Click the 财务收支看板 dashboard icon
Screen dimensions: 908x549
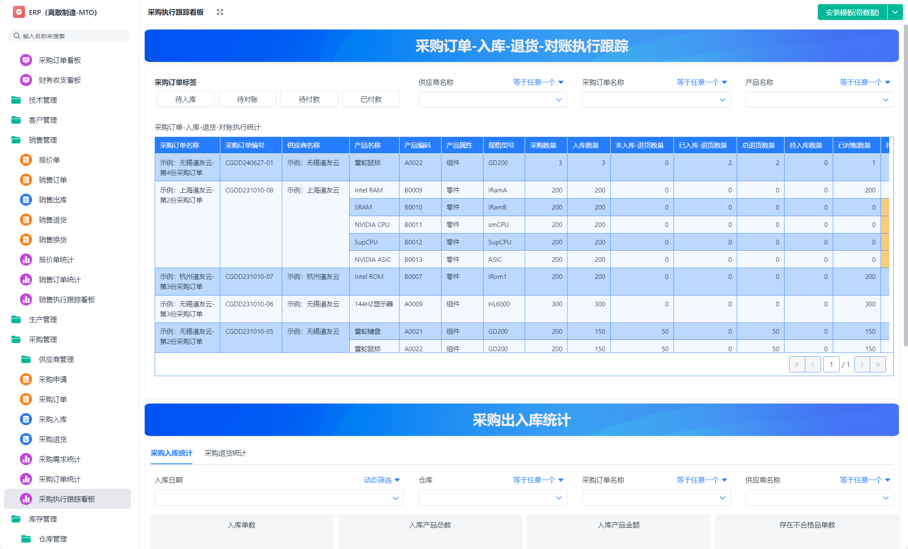pos(26,80)
